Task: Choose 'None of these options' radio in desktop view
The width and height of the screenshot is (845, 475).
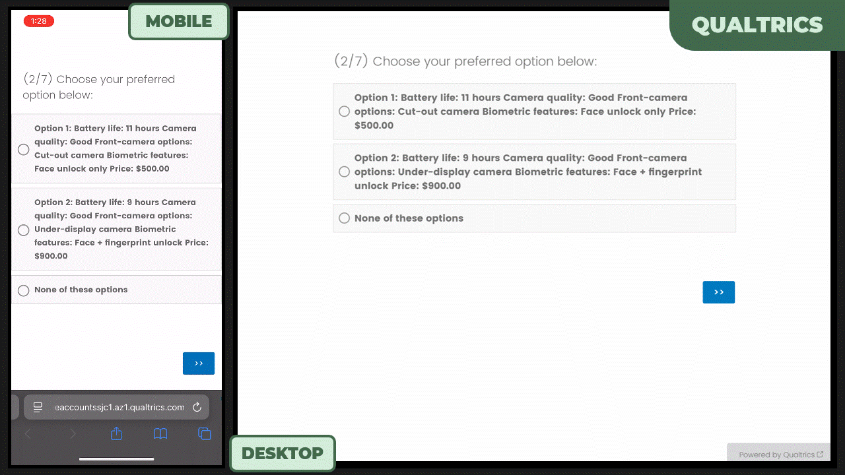Action: coord(344,218)
